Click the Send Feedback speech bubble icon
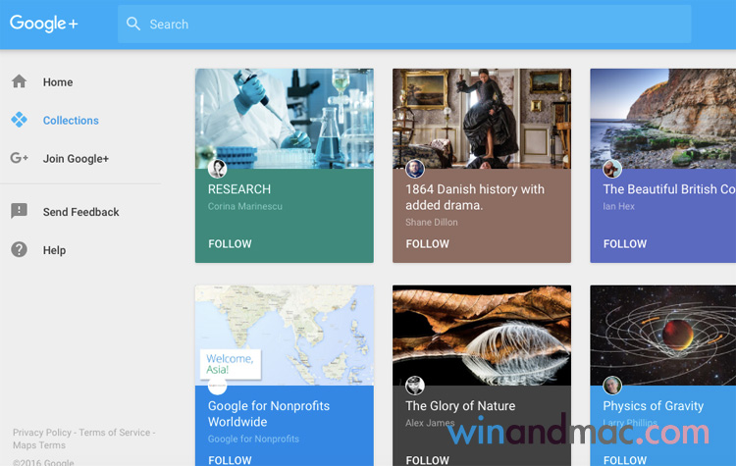 tap(19, 212)
